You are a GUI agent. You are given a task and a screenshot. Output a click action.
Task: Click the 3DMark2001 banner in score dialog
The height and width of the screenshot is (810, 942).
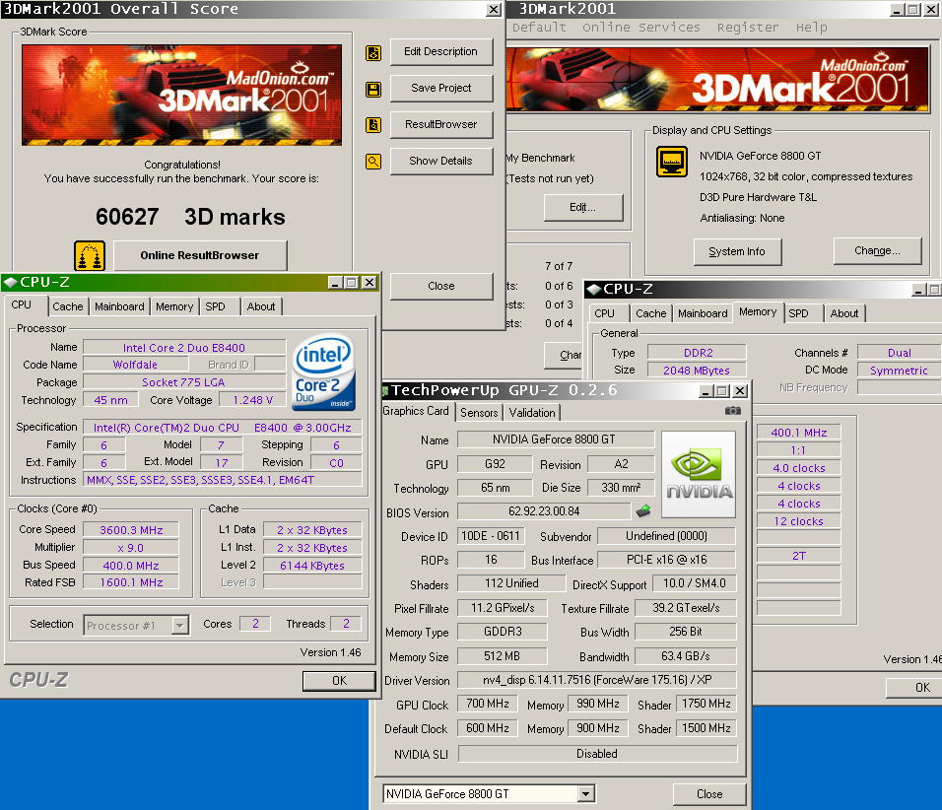coord(182,95)
